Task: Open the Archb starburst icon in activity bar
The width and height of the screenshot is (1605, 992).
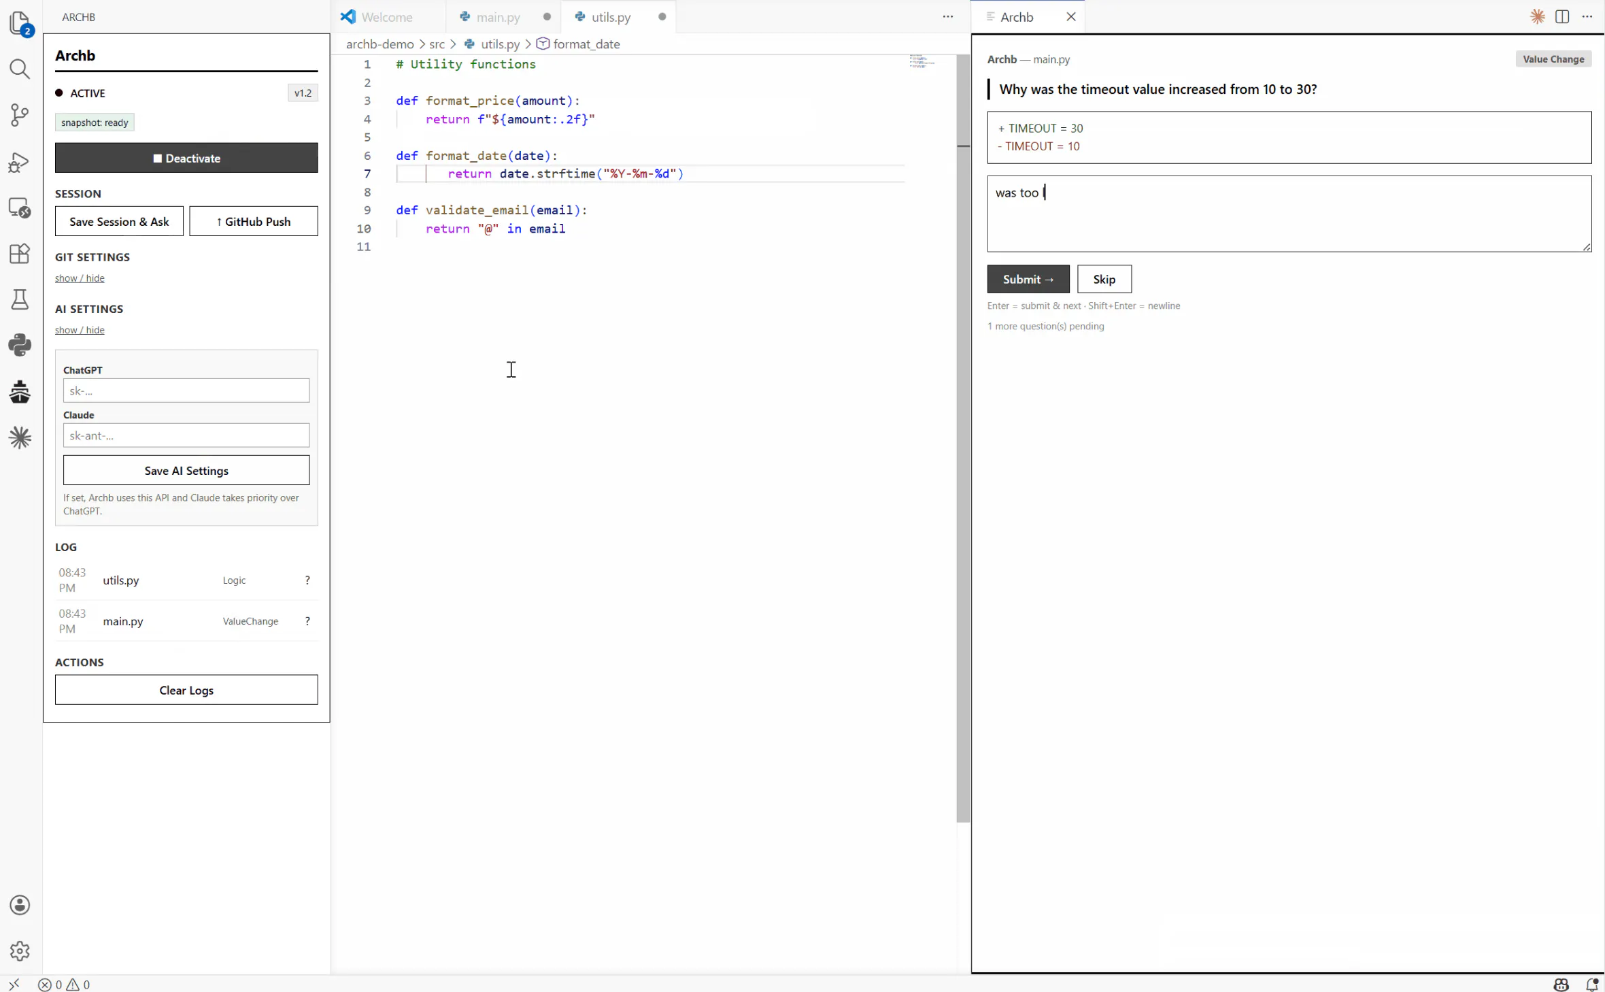Action: click(20, 437)
